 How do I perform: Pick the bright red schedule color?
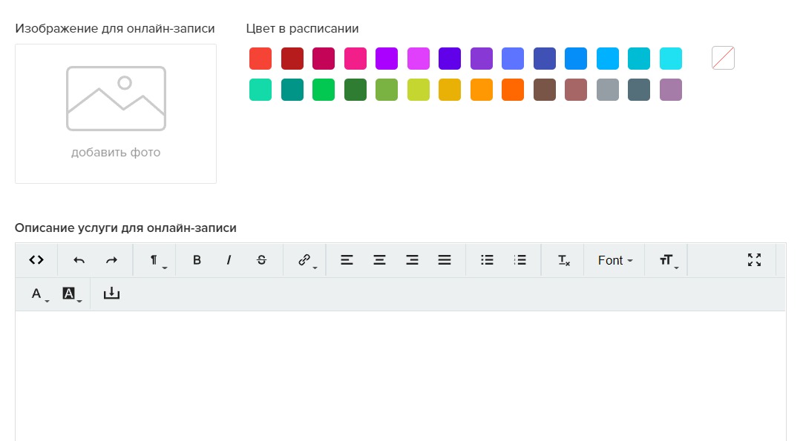click(260, 59)
